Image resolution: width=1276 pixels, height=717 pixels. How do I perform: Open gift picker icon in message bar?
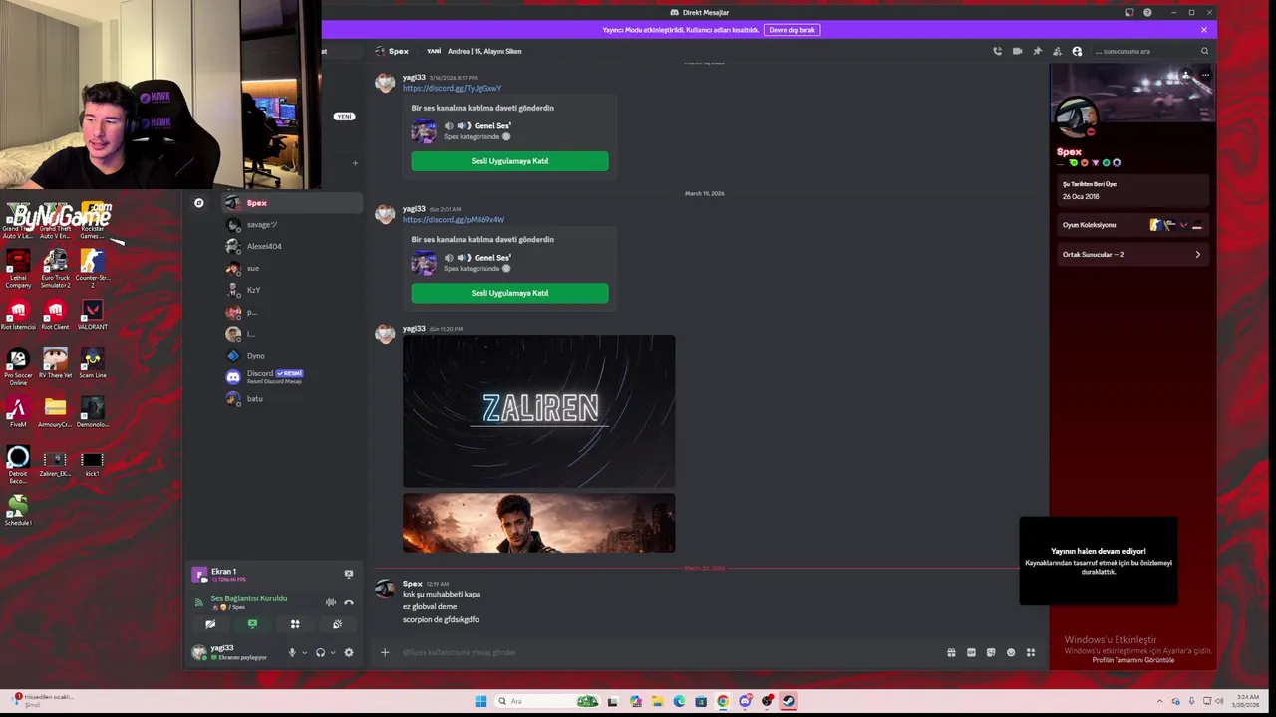coord(951,652)
